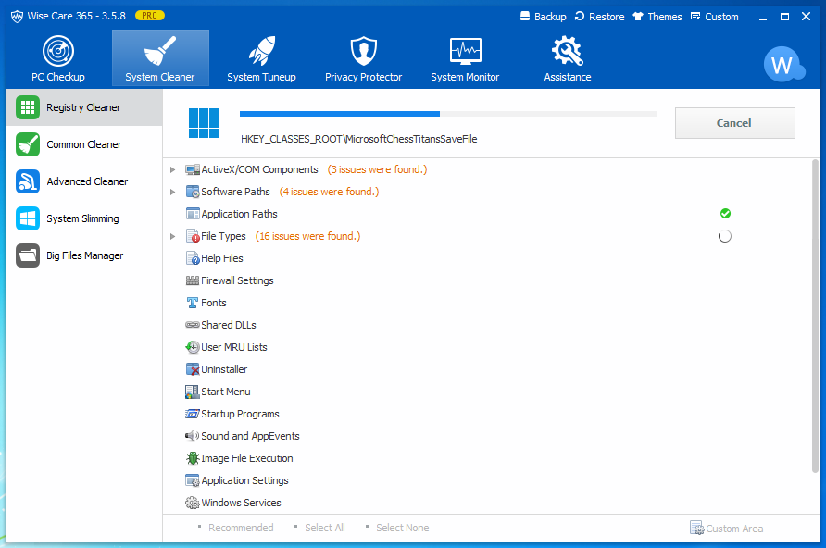Click '3 issues were found' text
Image resolution: width=826 pixels, height=548 pixels.
point(377,169)
